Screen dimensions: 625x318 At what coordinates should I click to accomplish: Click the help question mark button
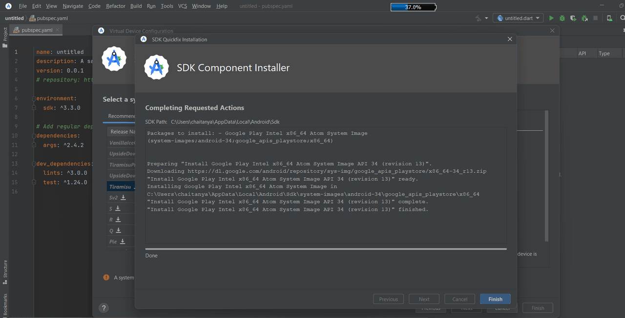pyautogui.click(x=104, y=308)
